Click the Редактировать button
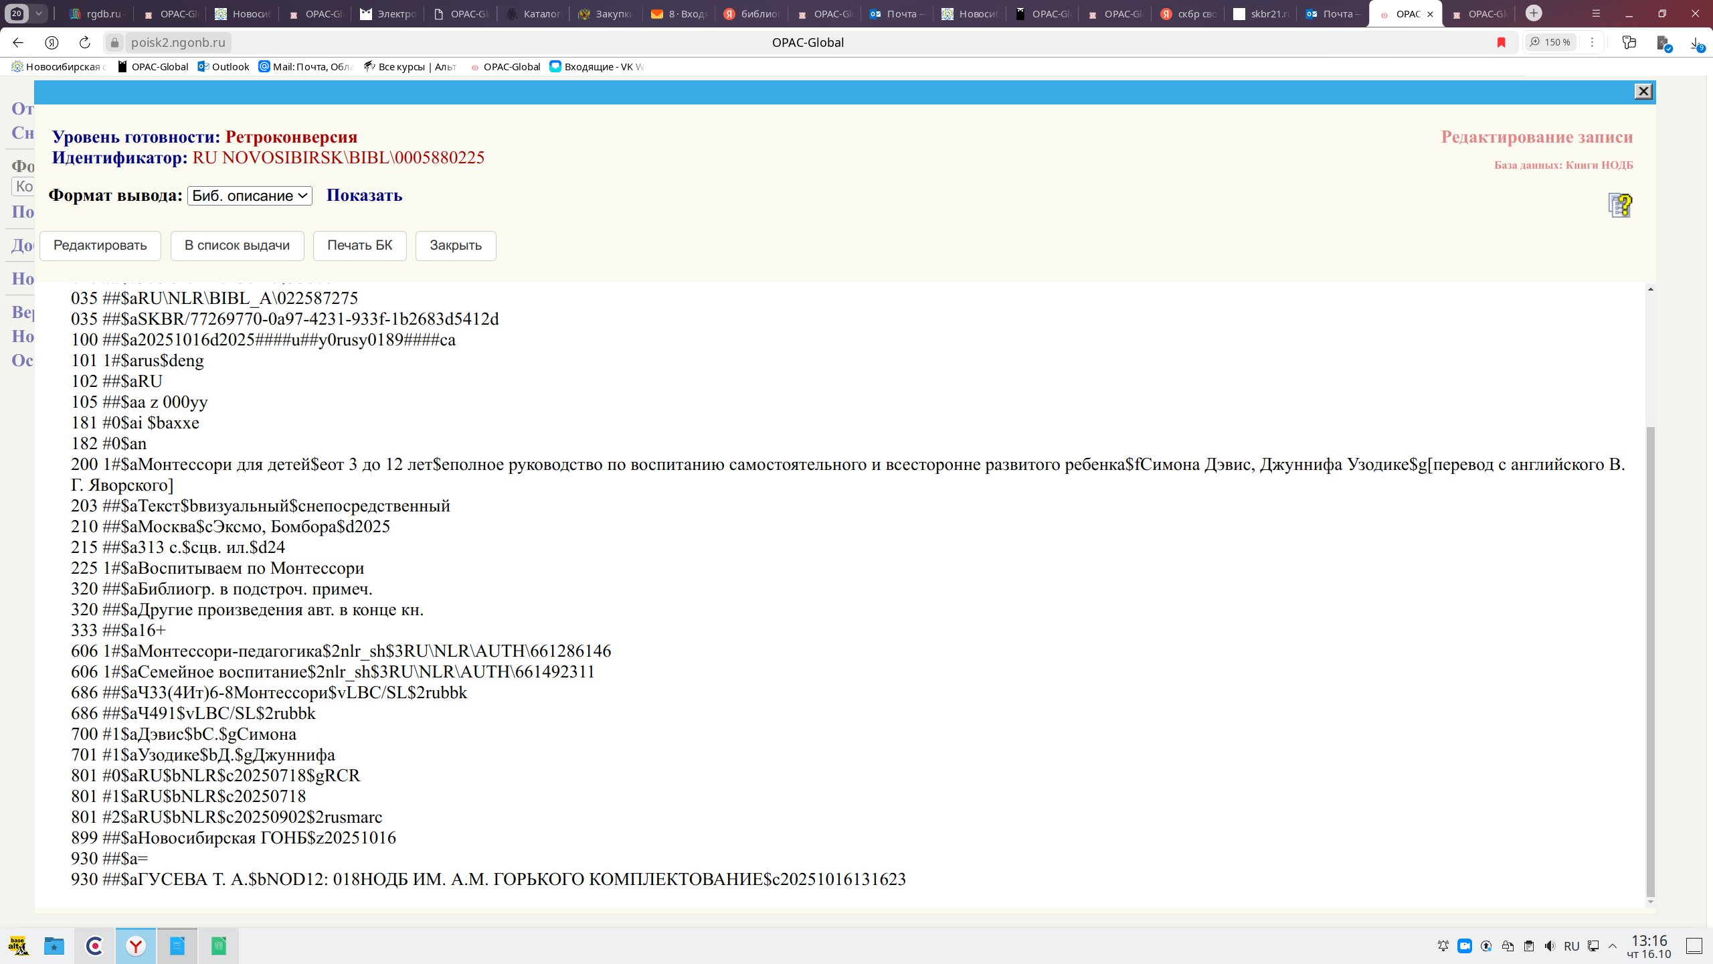The height and width of the screenshot is (964, 1713). tap(100, 246)
